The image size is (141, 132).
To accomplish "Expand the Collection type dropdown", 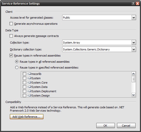I will (134, 43).
